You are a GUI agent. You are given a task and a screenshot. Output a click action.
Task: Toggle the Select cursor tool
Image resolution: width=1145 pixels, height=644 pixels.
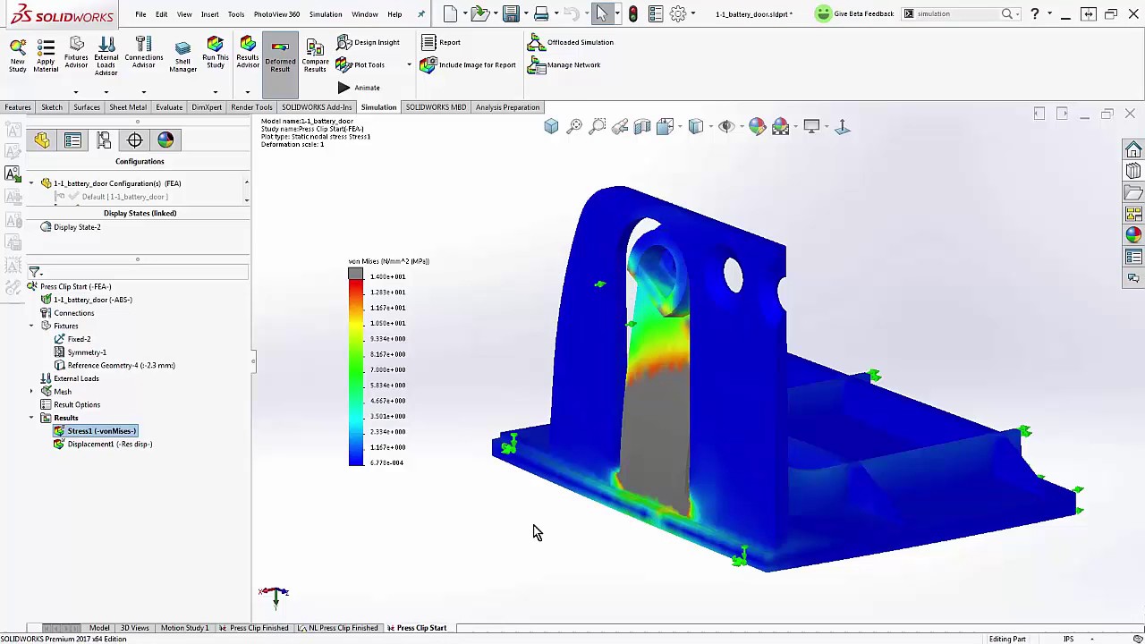[601, 13]
